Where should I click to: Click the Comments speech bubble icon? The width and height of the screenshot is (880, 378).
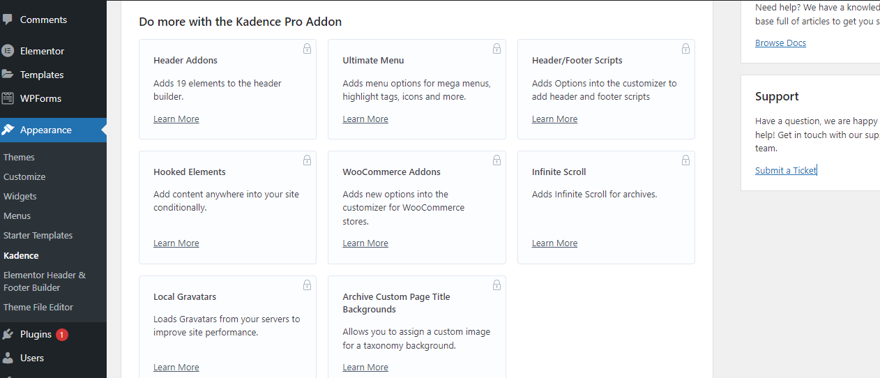tap(8, 20)
